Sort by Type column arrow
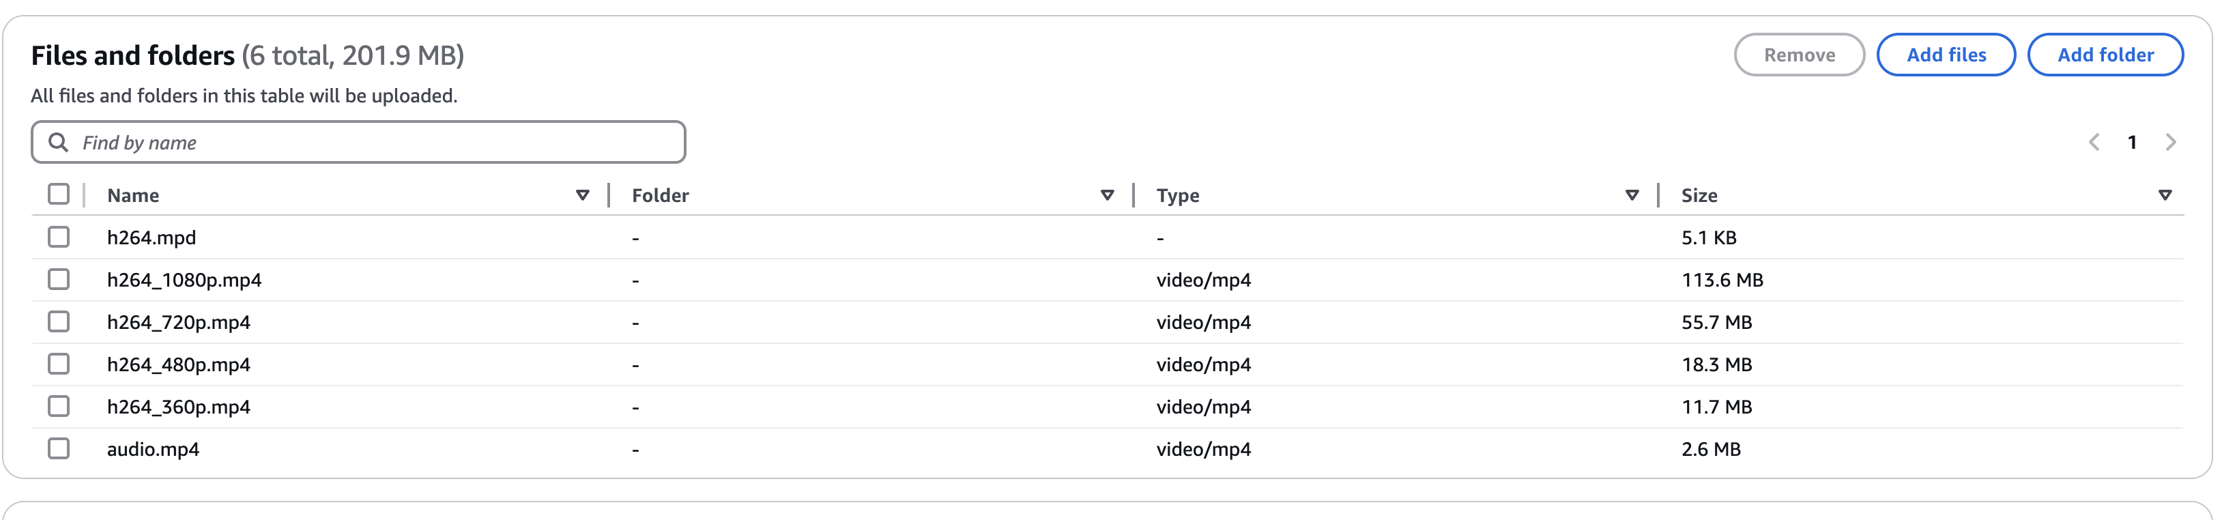2222x520 pixels. [x=1632, y=196]
